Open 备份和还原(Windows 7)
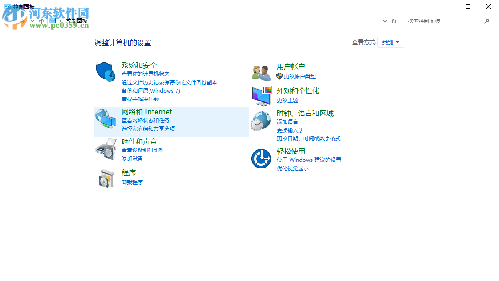The height and width of the screenshot is (281, 499). coord(151,90)
